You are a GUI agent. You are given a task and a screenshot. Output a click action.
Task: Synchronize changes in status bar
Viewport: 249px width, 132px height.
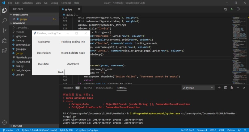(18, 130)
